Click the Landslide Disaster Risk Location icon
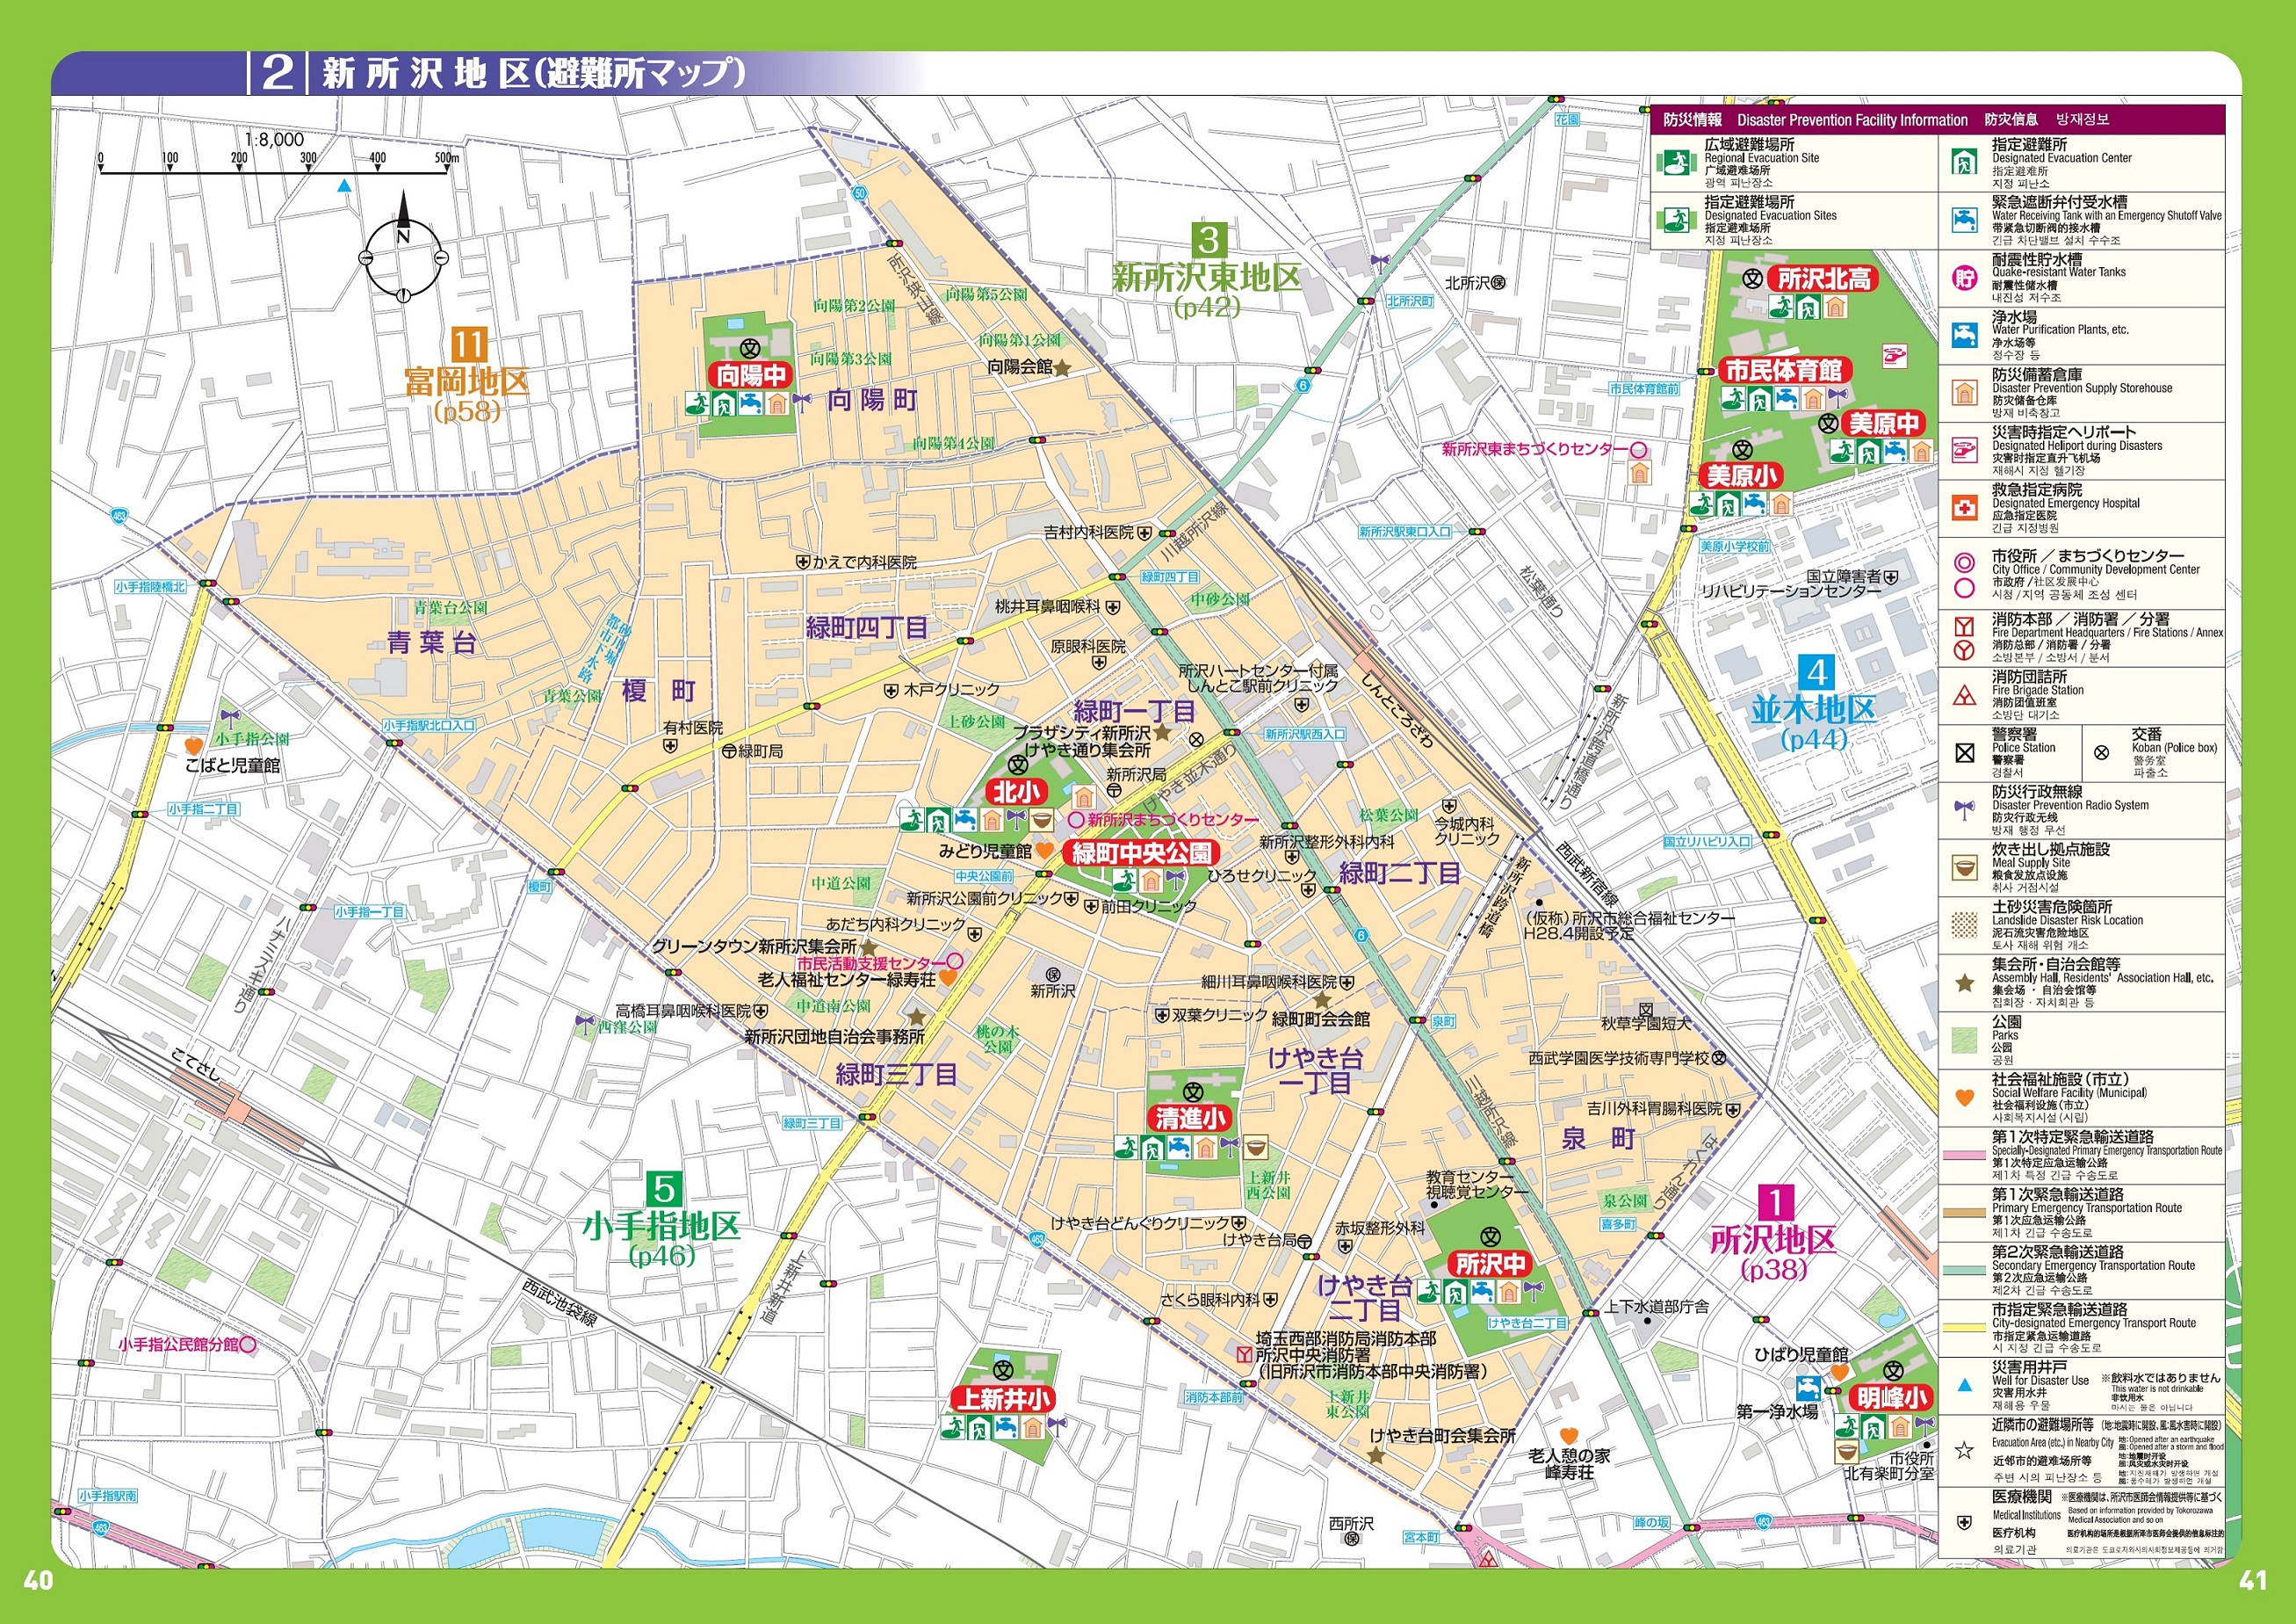 pyautogui.click(x=1964, y=924)
